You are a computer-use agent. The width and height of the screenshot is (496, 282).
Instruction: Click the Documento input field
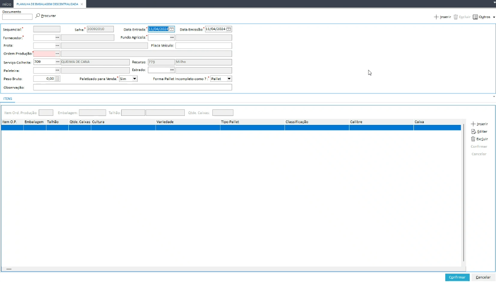click(x=17, y=17)
